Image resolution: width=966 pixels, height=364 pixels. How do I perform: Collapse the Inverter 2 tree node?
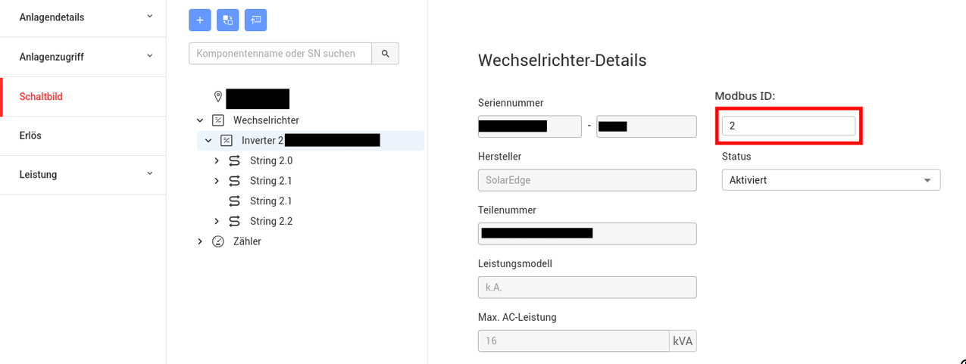(x=208, y=141)
